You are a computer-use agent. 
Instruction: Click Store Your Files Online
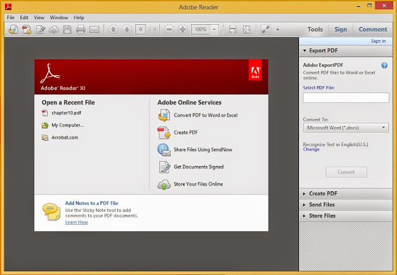click(x=198, y=184)
